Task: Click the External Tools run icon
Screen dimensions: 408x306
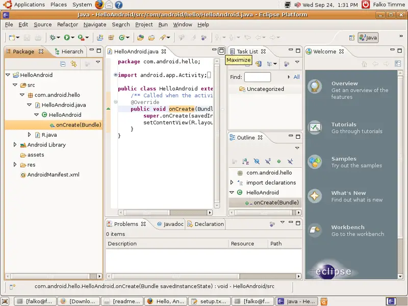Action: pos(81,38)
